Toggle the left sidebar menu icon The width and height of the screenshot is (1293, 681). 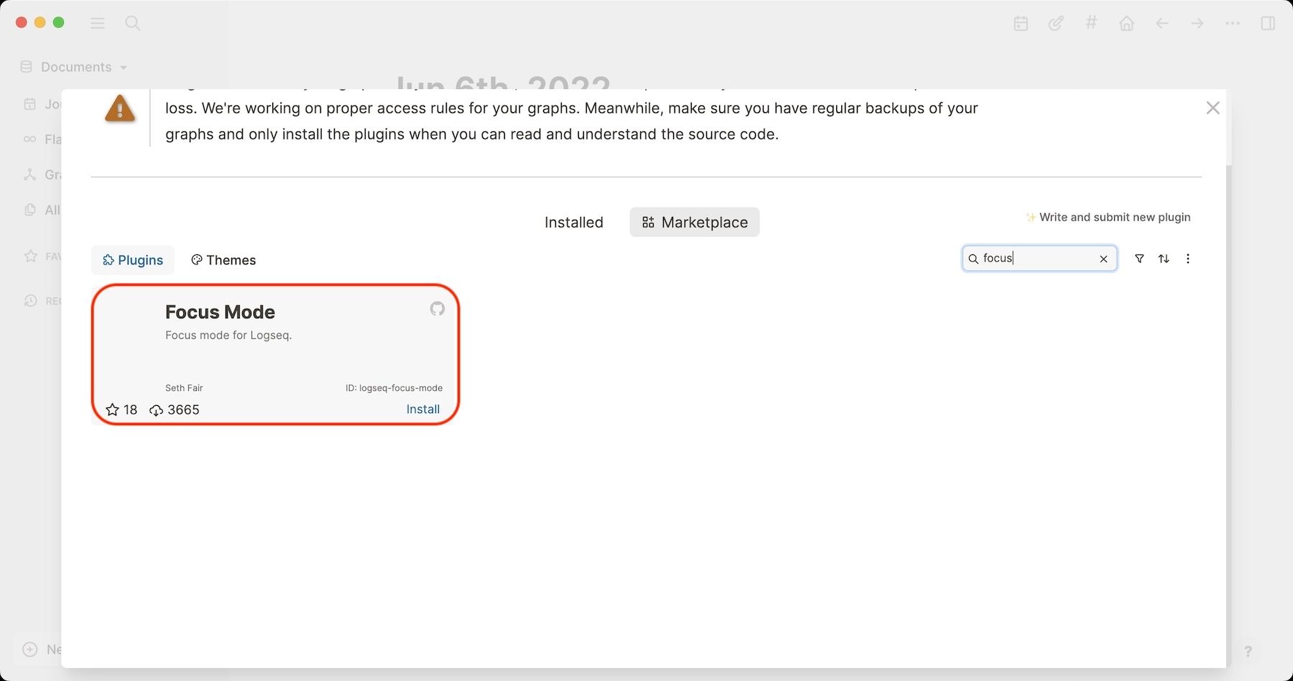(x=98, y=23)
